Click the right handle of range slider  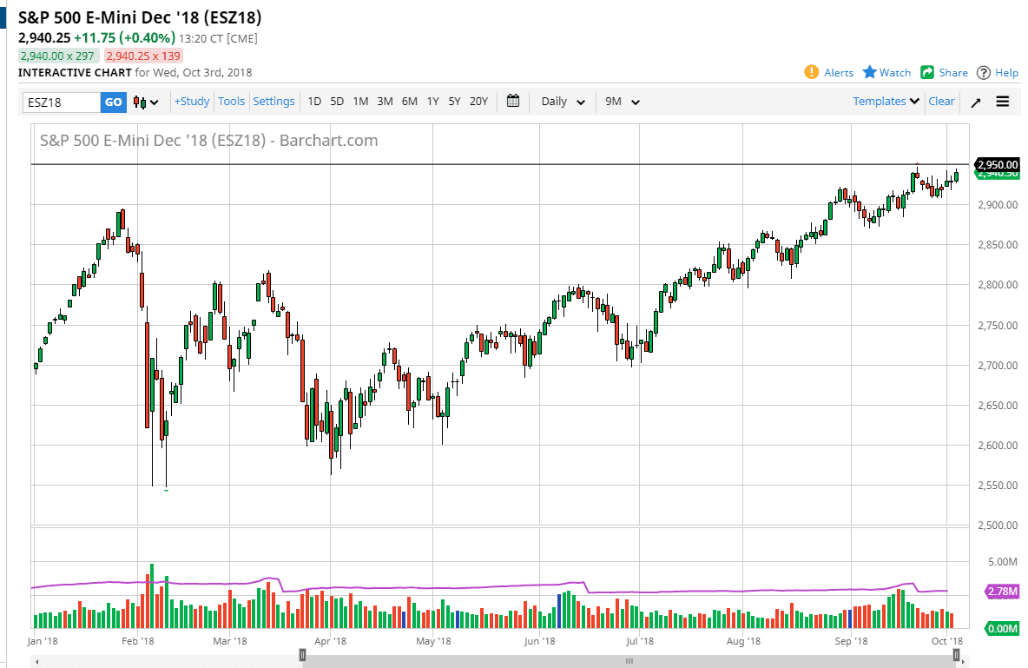tap(957, 655)
